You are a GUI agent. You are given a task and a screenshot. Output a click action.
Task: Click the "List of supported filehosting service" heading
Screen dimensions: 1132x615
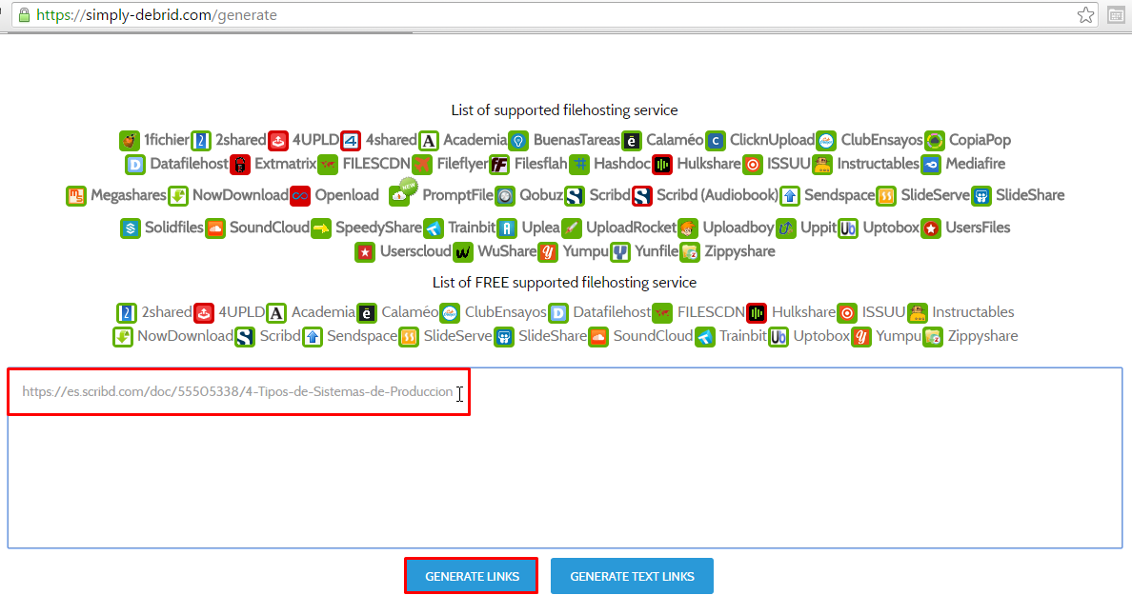[564, 110]
